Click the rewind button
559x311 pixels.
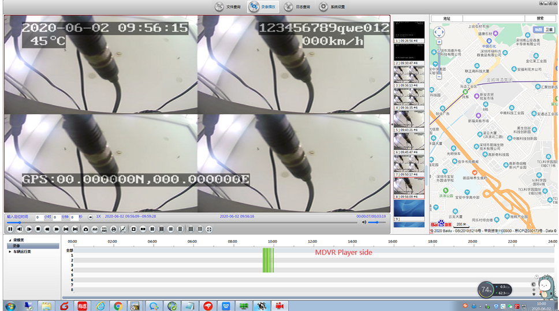pos(47,229)
